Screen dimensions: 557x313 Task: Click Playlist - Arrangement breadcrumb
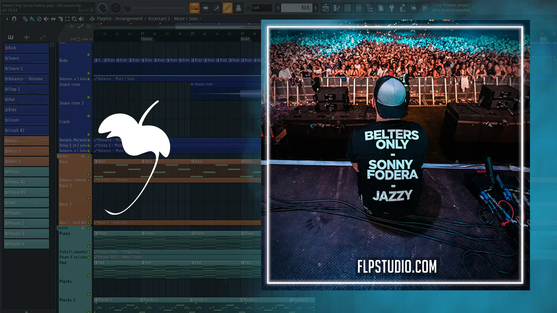tap(120, 19)
